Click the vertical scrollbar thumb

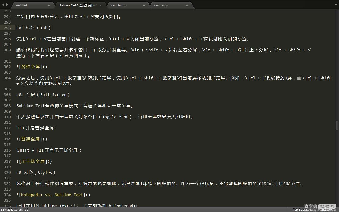(337, 125)
